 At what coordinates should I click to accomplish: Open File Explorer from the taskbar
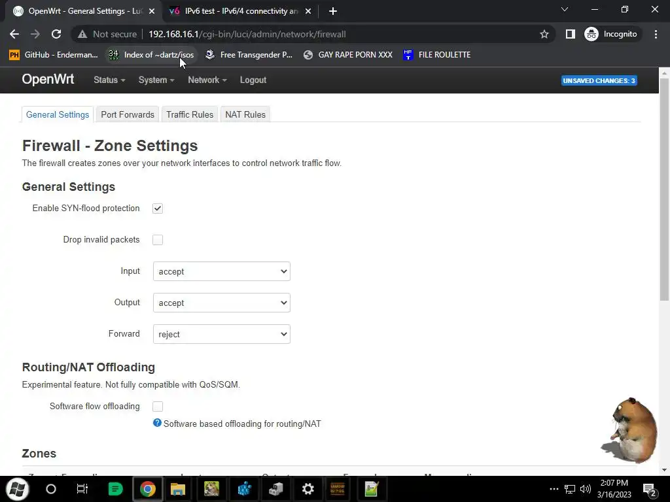click(178, 489)
